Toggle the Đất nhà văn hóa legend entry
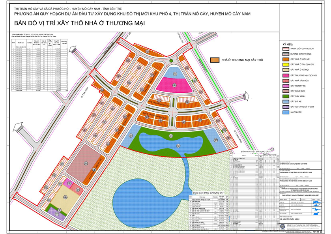The width and height of the screenshot is (331, 234). [x=285, y=80]
